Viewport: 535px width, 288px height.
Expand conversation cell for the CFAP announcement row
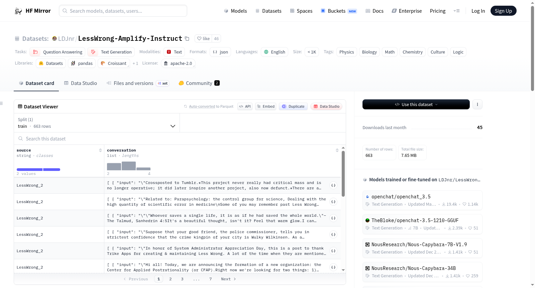click(333, 267)
